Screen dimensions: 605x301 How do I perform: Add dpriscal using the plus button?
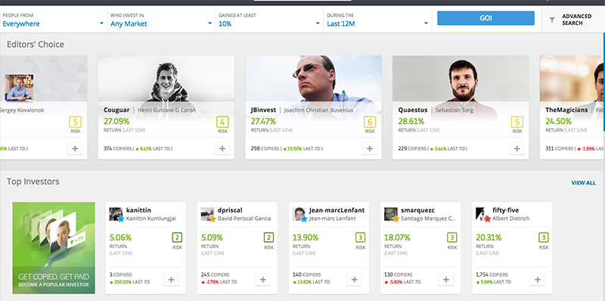[262, 279]
